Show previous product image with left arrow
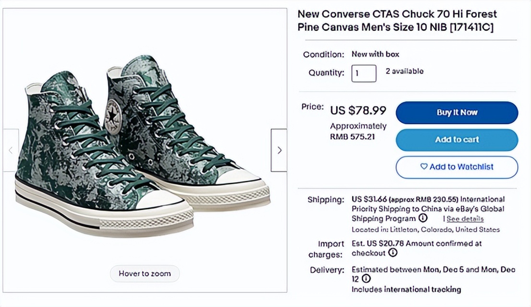The height and width of the screenshot is (307, 531). 11,150
